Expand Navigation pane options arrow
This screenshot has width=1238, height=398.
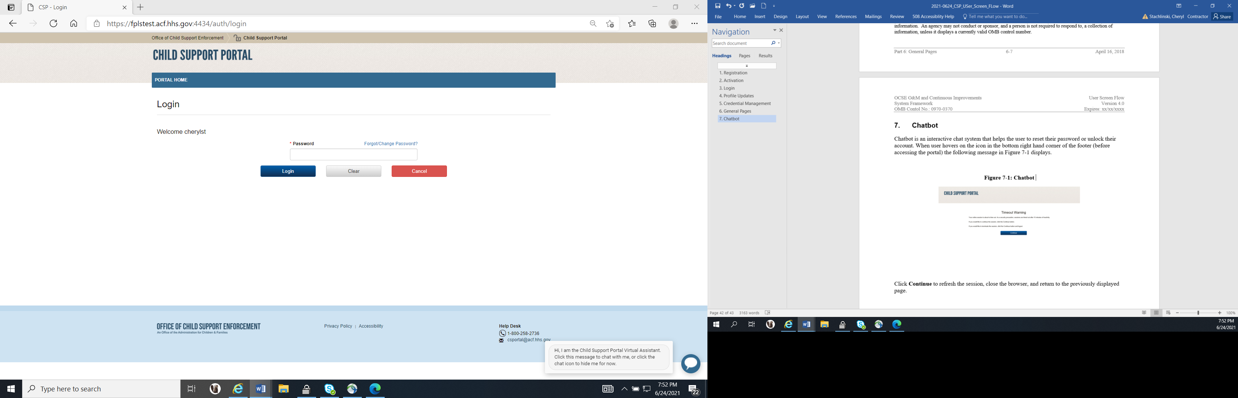[774, 30]
